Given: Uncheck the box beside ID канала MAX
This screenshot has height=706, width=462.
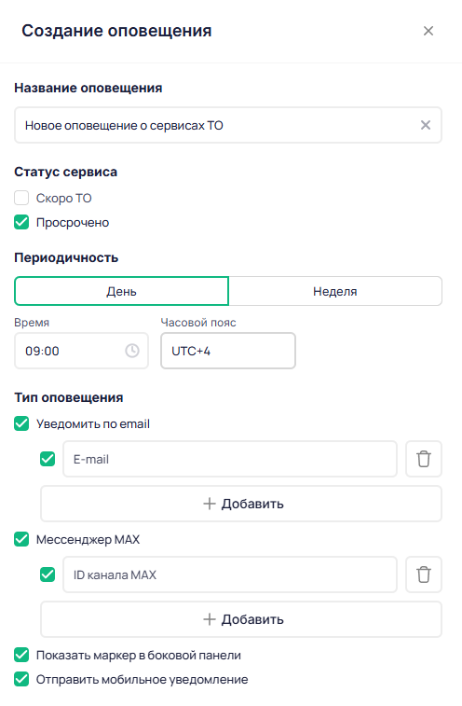Looking at the screenshot, I should (48, 574).
